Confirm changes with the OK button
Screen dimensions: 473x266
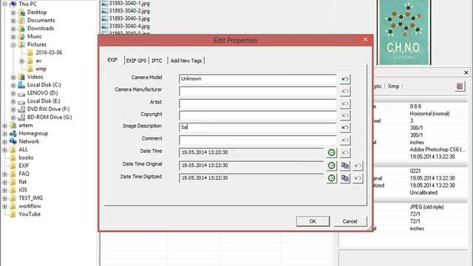click(x=313, y=222)
